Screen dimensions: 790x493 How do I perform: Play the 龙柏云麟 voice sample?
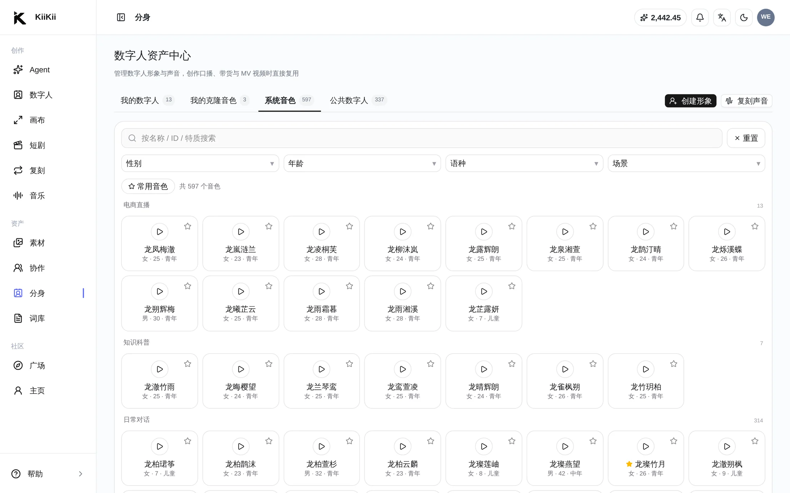tap(403, 446)
